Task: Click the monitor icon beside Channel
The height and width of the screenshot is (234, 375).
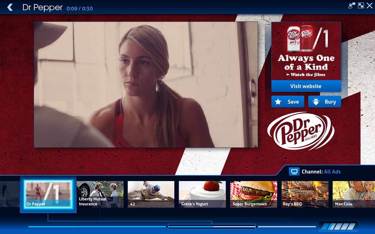Action: point(294,171)
